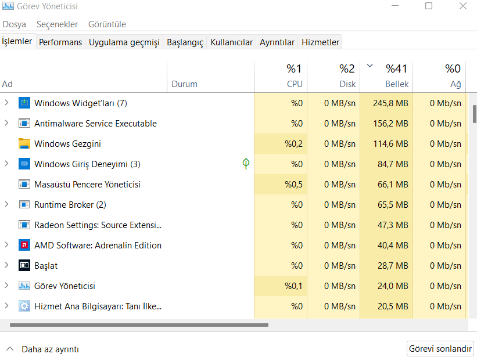Expand the Windows Widget'ları process group
The height and width of the screenshot is (361, 477).
click(7, 103)
